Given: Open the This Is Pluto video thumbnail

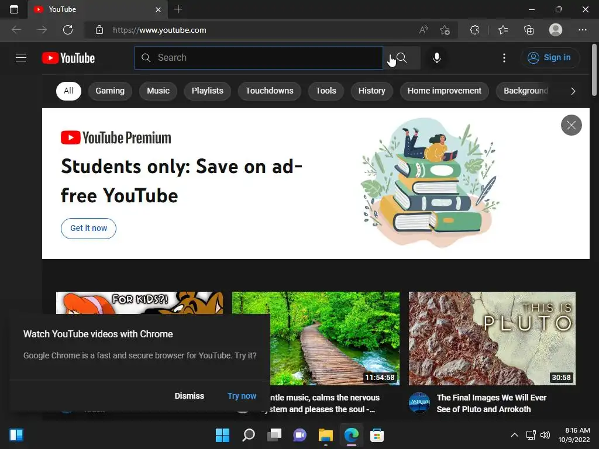Looking at the screenshot, I should click(492, 339).
